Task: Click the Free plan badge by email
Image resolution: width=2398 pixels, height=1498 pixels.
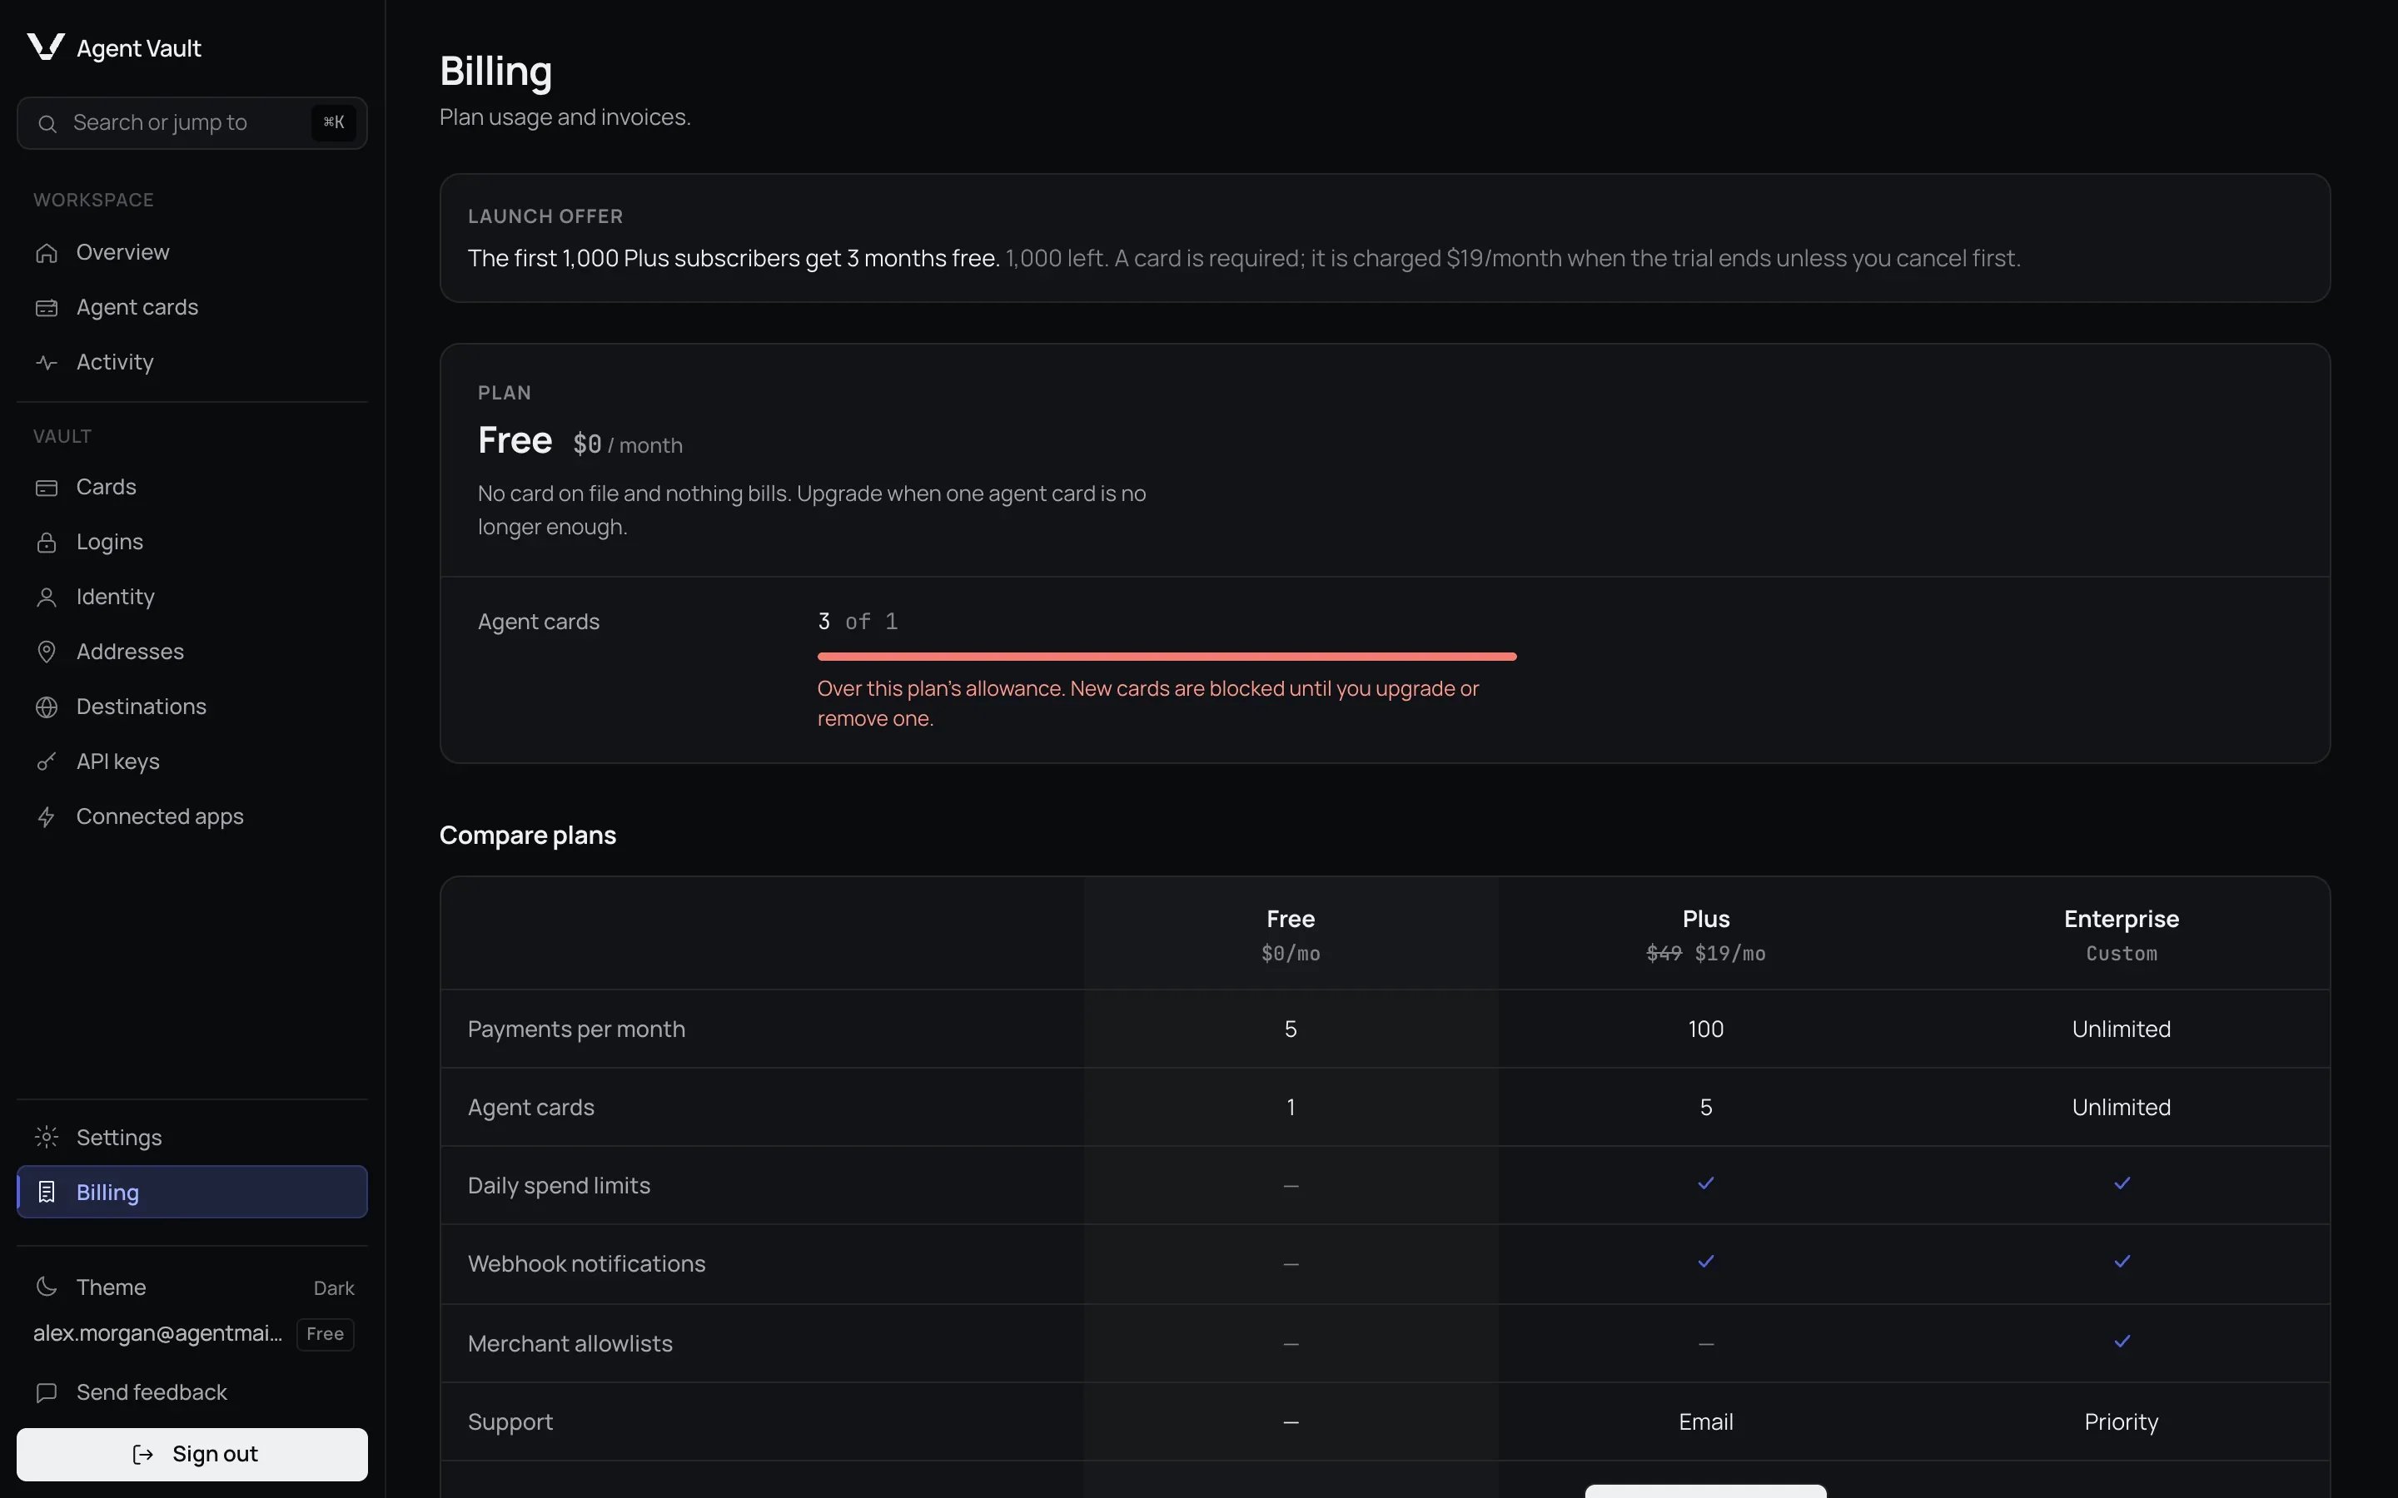Action: [x=325, y=1335]
